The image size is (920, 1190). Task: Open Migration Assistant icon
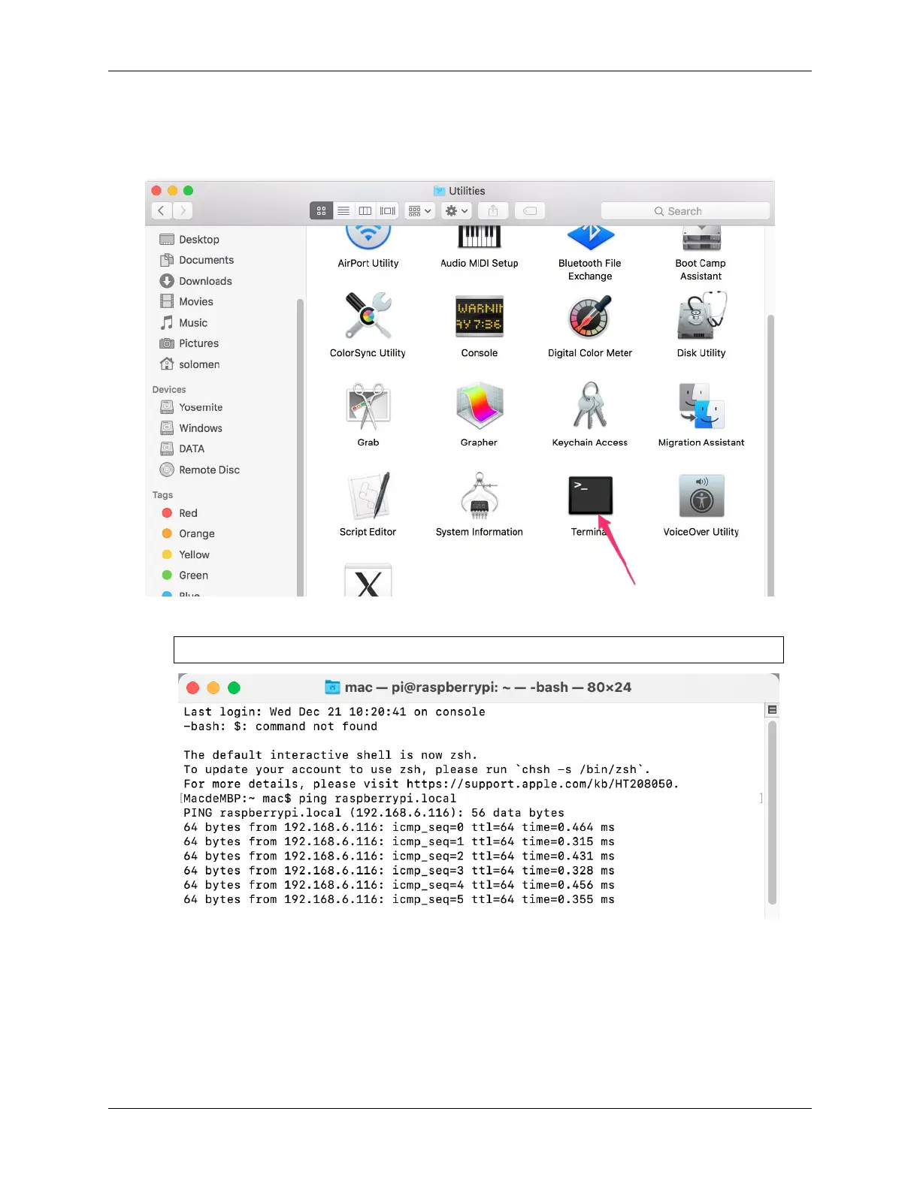point(701,406)
